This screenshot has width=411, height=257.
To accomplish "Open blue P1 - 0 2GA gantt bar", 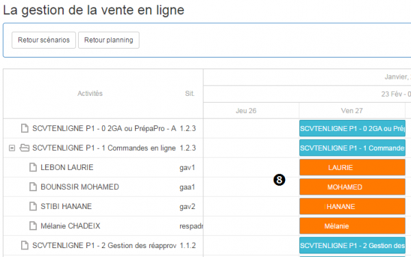I will (x=352, y=128).
